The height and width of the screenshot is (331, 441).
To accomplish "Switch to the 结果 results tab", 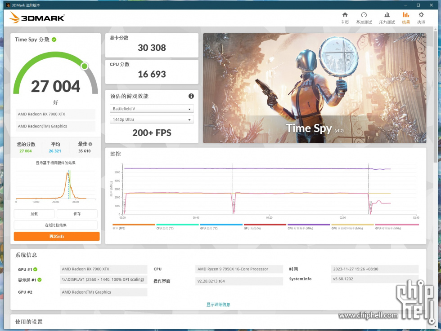I will click(x=406, y=18).
